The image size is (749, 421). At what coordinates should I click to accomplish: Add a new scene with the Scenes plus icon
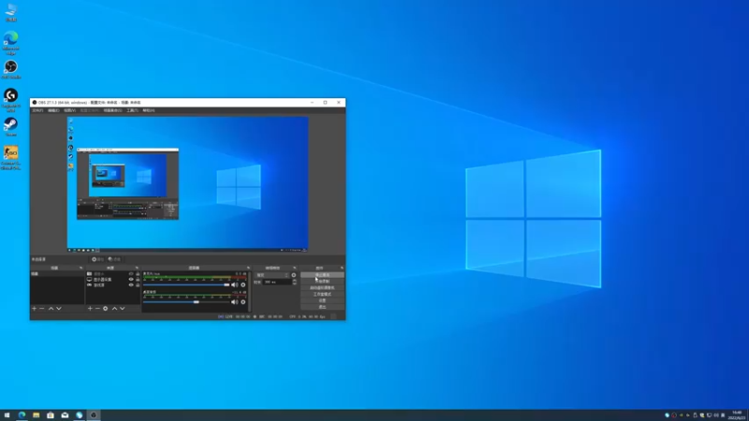click(34, 309)
